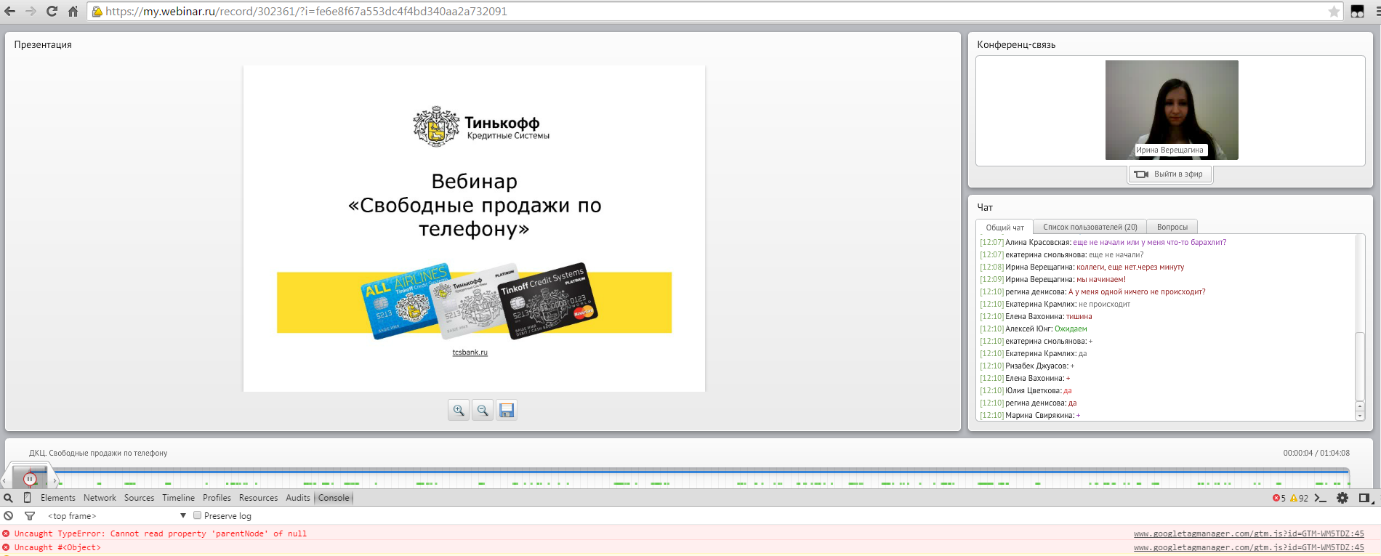The height and width of the screenshot is (556, 1381).
Task: Click the extension icon beside the address bar
Action: (1357, 12)
